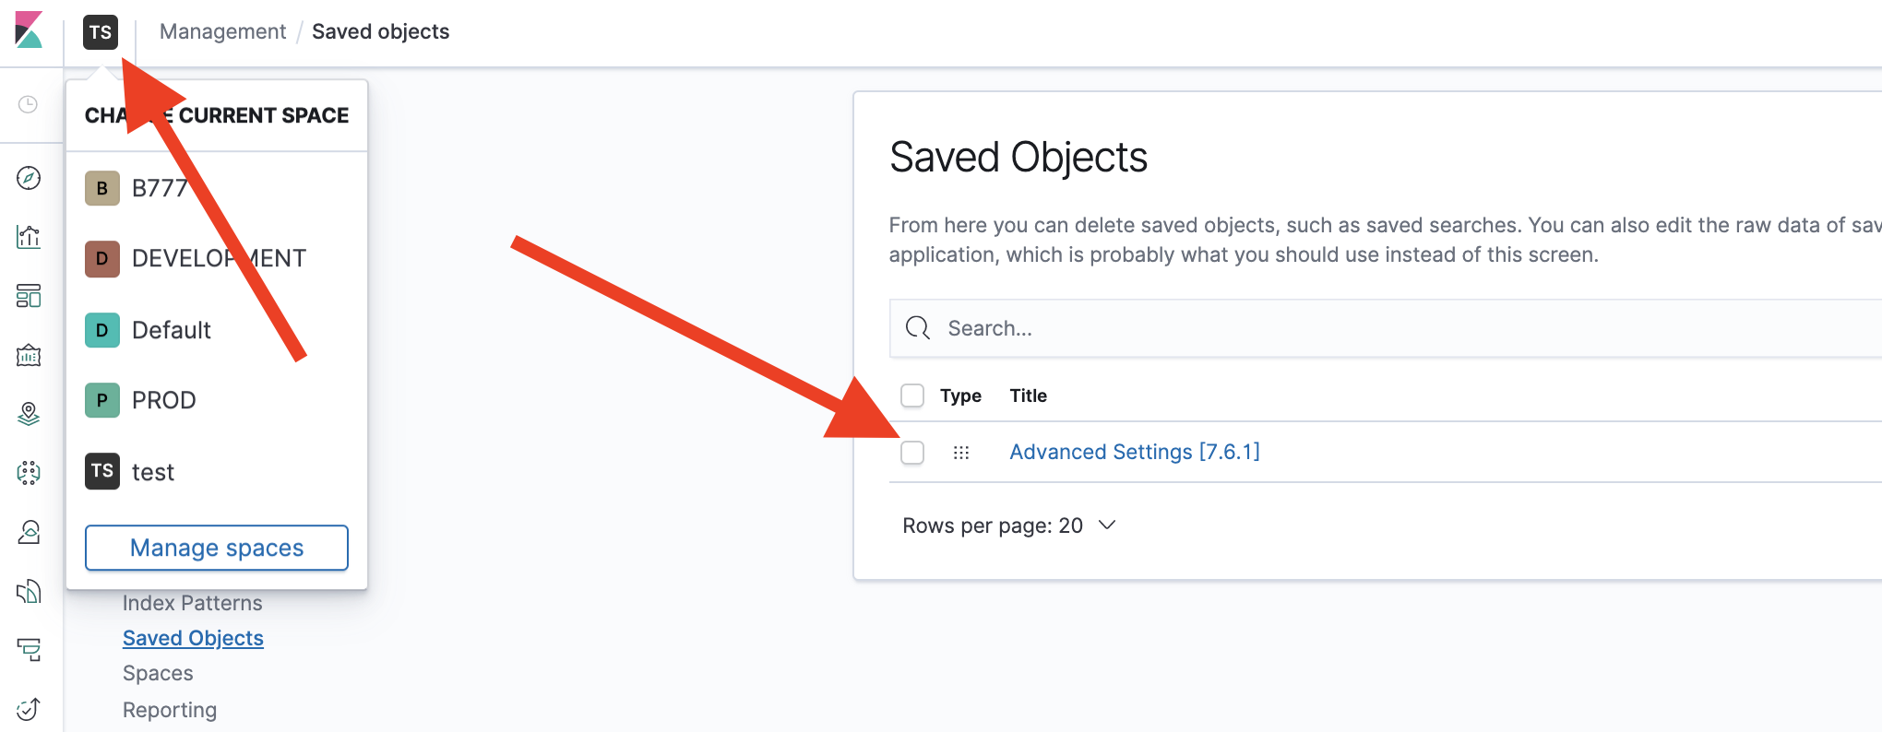Check the Advanced Settings [7.6.1] row checkbox
This screenshot has height=732, width=1882.
click(912, 453)
